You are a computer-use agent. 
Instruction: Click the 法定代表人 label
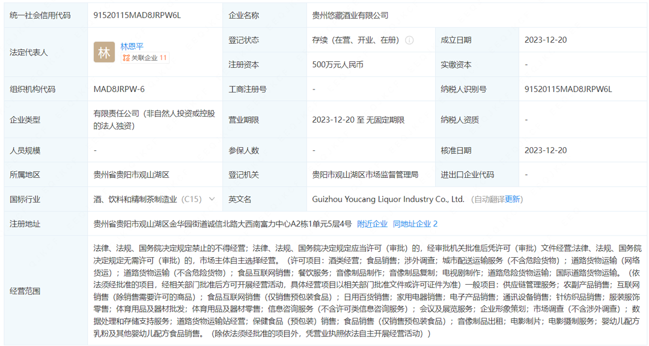pos(29,53)
